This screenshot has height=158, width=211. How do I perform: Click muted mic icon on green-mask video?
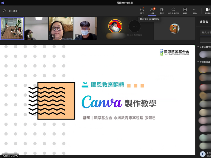click(28, 36)
